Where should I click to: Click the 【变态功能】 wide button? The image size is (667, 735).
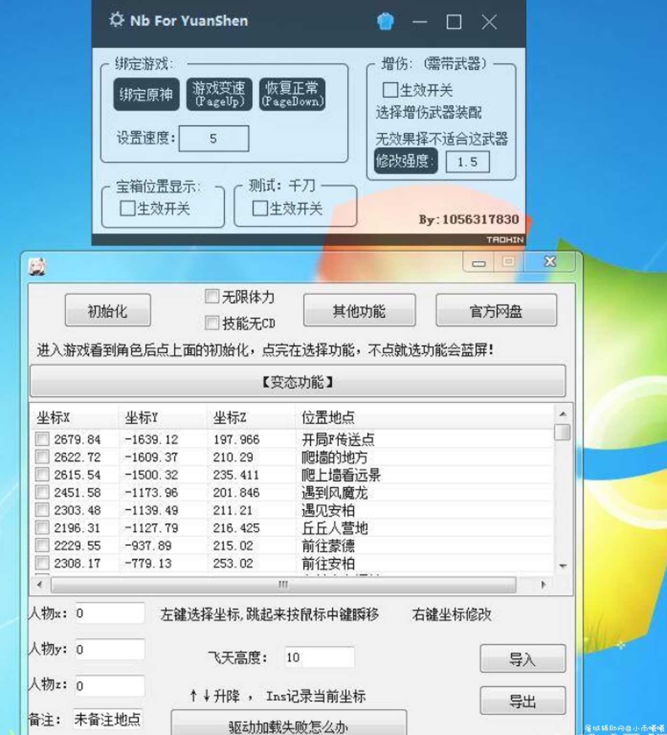297,381
